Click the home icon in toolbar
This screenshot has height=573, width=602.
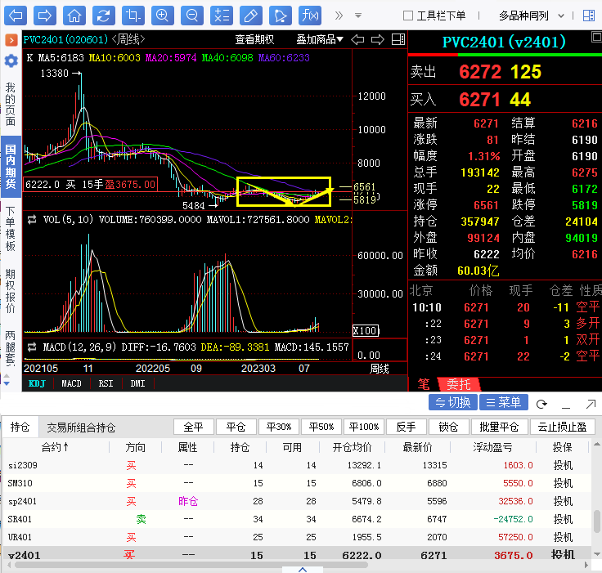[x=74, y=16]
